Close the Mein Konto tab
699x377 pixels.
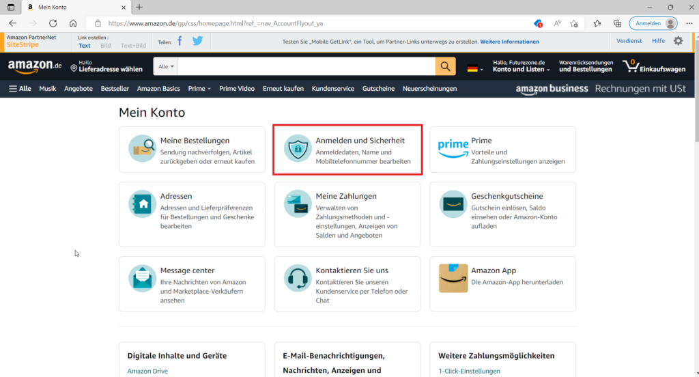tap(124, 7)
